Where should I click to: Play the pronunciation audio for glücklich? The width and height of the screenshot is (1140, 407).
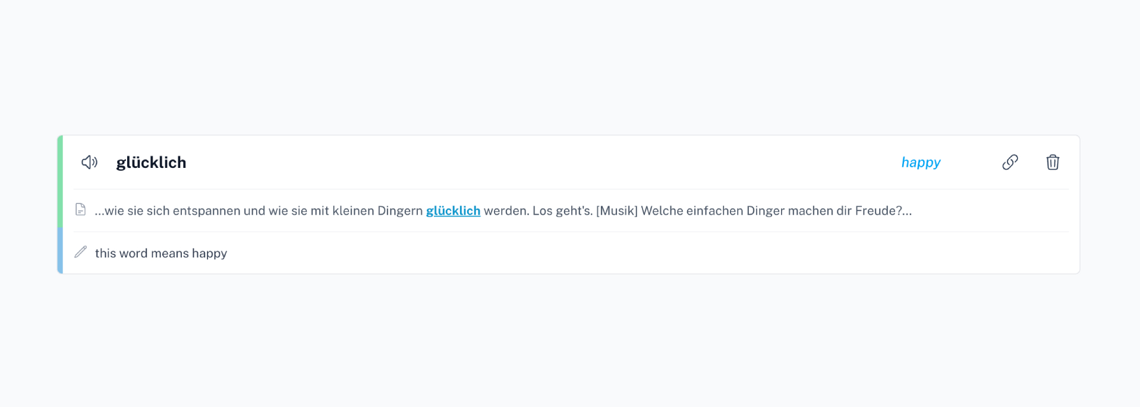(x=89, y=162)
